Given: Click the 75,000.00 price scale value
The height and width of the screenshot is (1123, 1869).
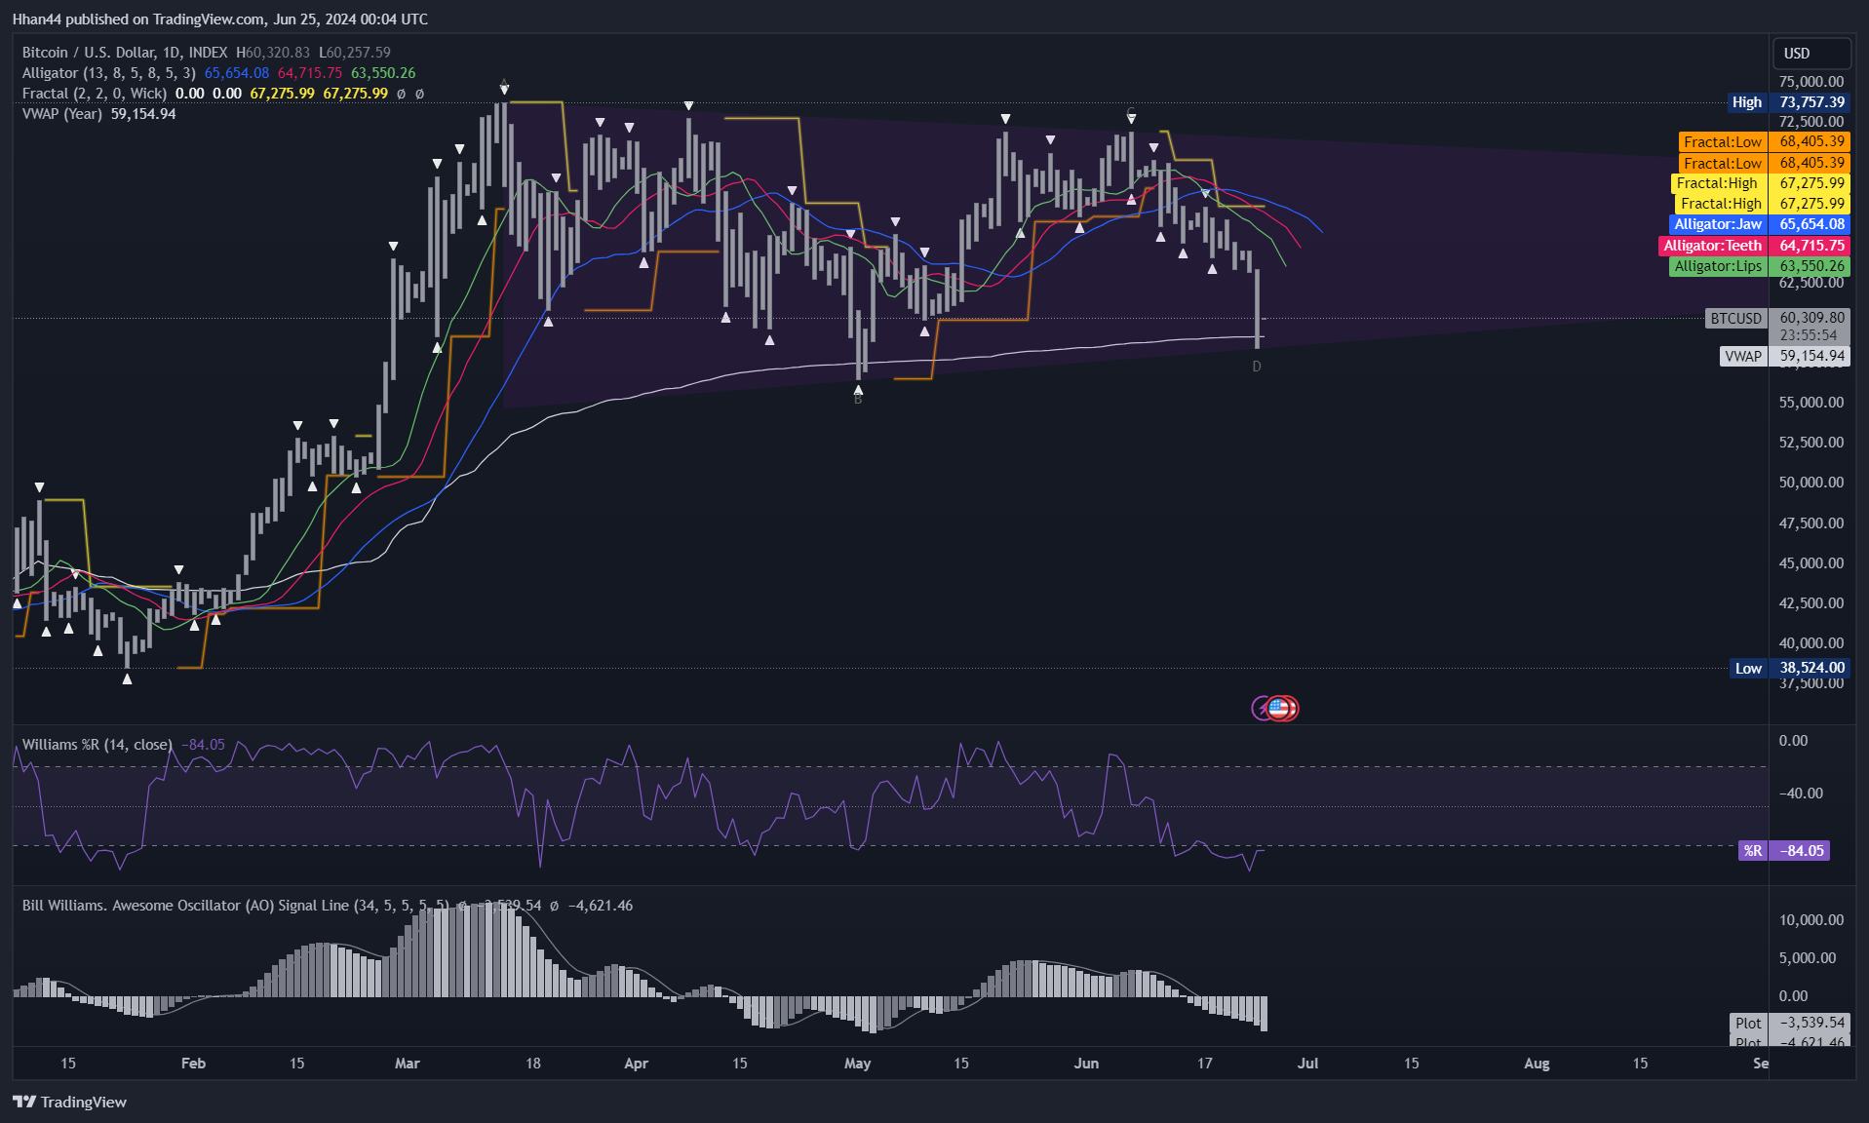Looking at the screenshot, I should (1811, 82).
